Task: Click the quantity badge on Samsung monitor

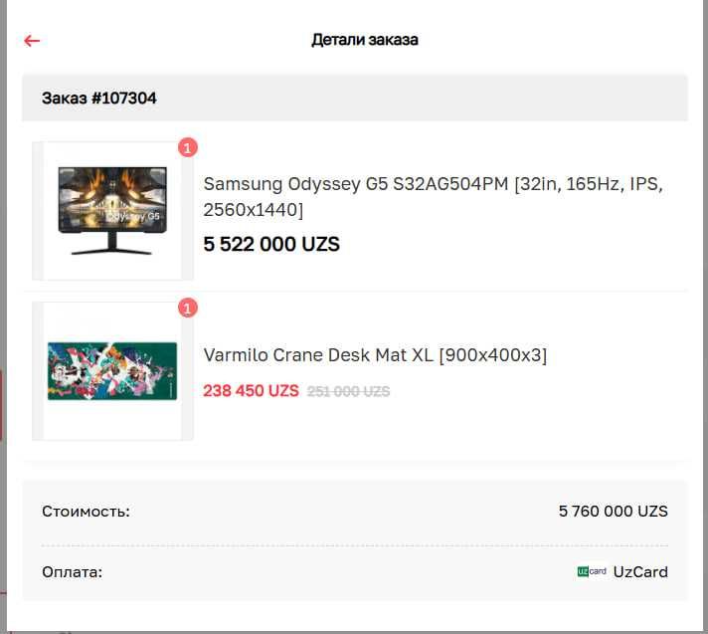Action: click(188, 147)
